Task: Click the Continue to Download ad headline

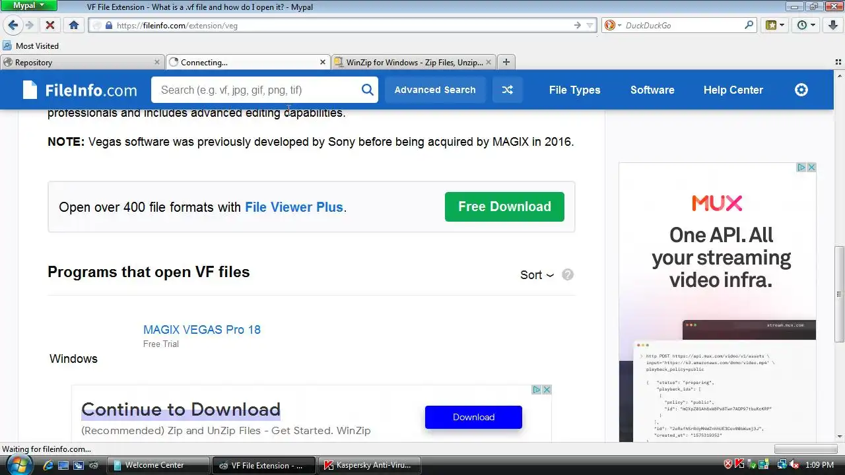Action: coord(181,409)
